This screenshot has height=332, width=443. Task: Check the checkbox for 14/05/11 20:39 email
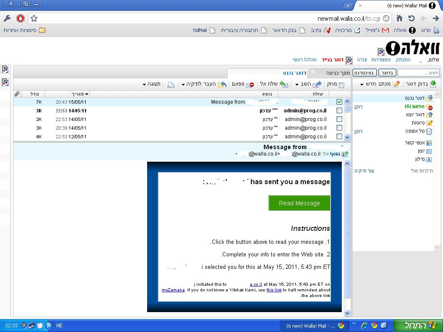coord(339,128)
